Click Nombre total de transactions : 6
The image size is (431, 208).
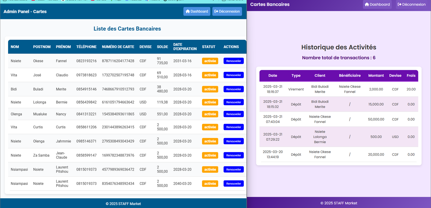[x=339, y=58]
